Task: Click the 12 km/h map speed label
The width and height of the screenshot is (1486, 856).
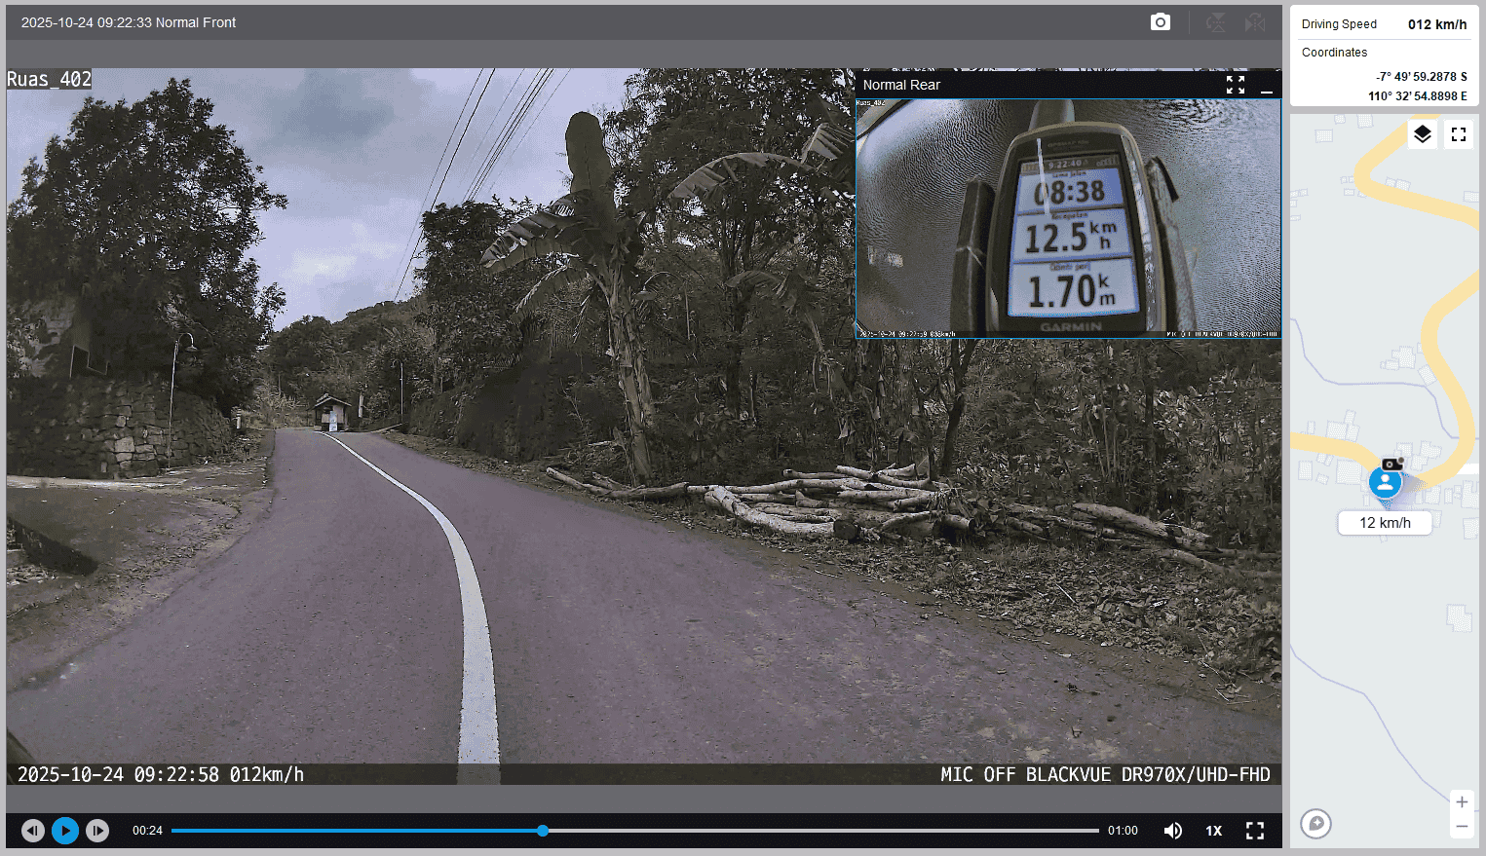Action: click(1385, 523)
